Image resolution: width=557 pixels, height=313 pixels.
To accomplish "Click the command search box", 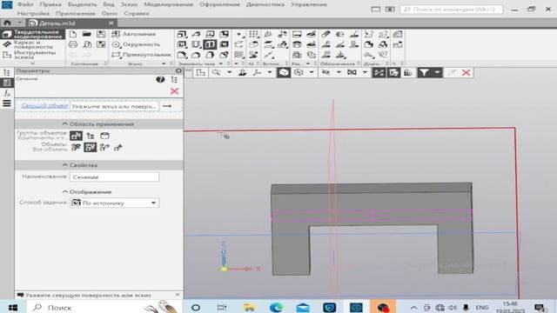I will [x=451, y=10].
